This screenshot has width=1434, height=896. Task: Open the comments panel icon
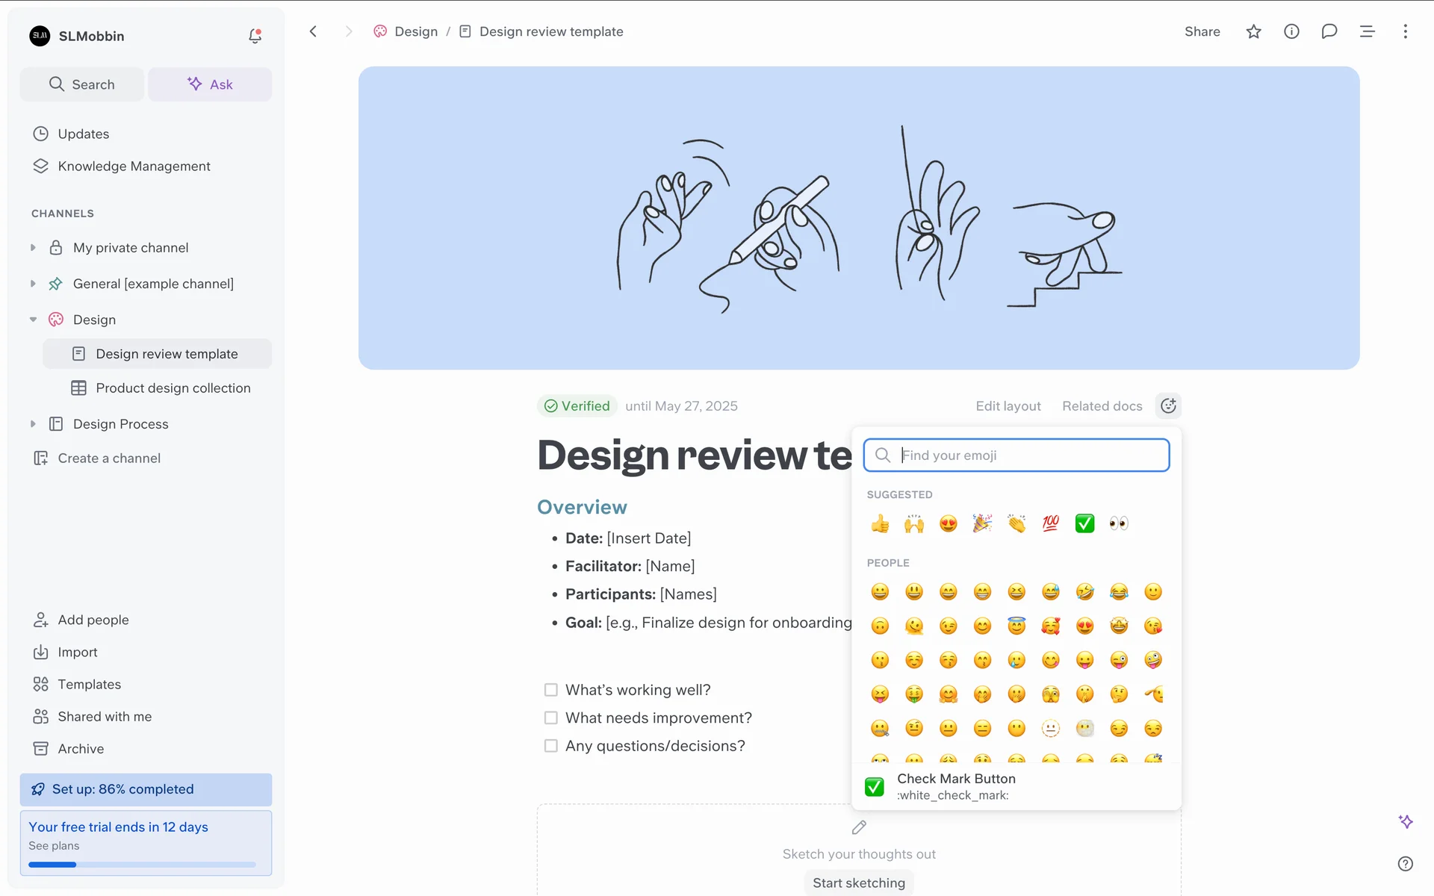(x=1329, y=31)
